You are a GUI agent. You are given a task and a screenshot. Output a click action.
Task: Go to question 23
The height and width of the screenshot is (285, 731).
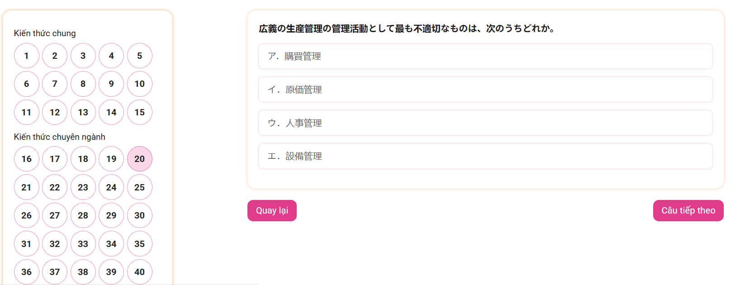tap(83, 187)
